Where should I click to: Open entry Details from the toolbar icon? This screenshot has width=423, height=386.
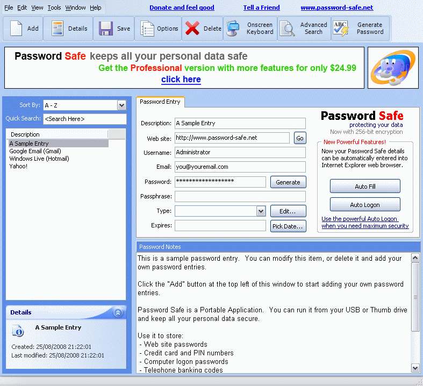click(58, 28)
